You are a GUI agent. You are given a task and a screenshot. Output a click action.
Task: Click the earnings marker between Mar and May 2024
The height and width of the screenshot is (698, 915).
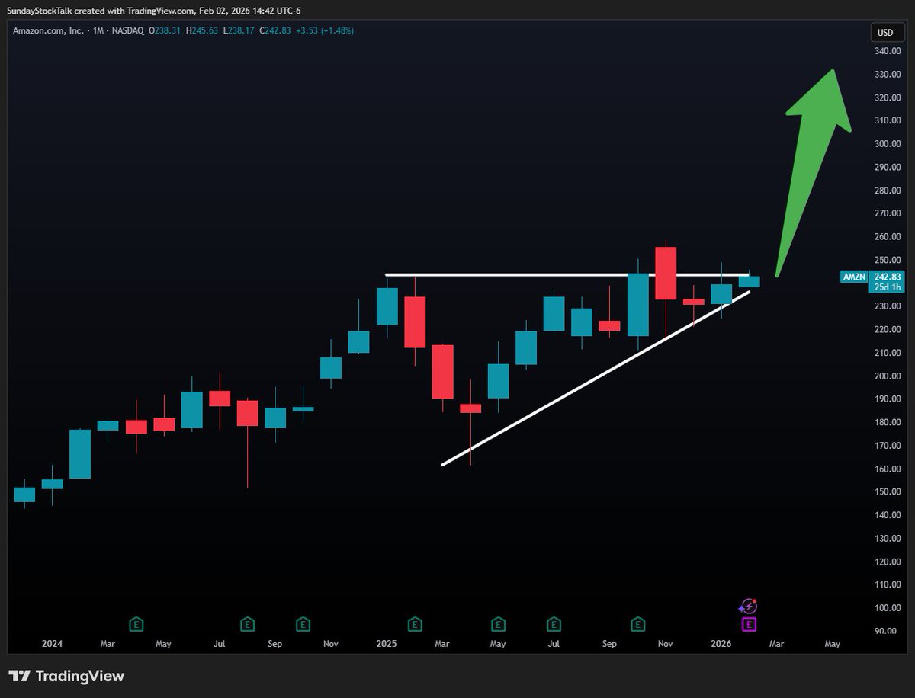[136, 625]
